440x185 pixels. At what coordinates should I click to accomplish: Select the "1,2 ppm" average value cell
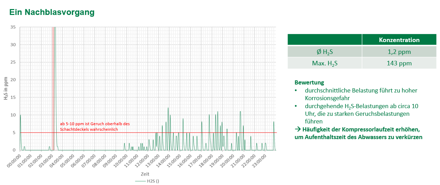pos(399,52)
